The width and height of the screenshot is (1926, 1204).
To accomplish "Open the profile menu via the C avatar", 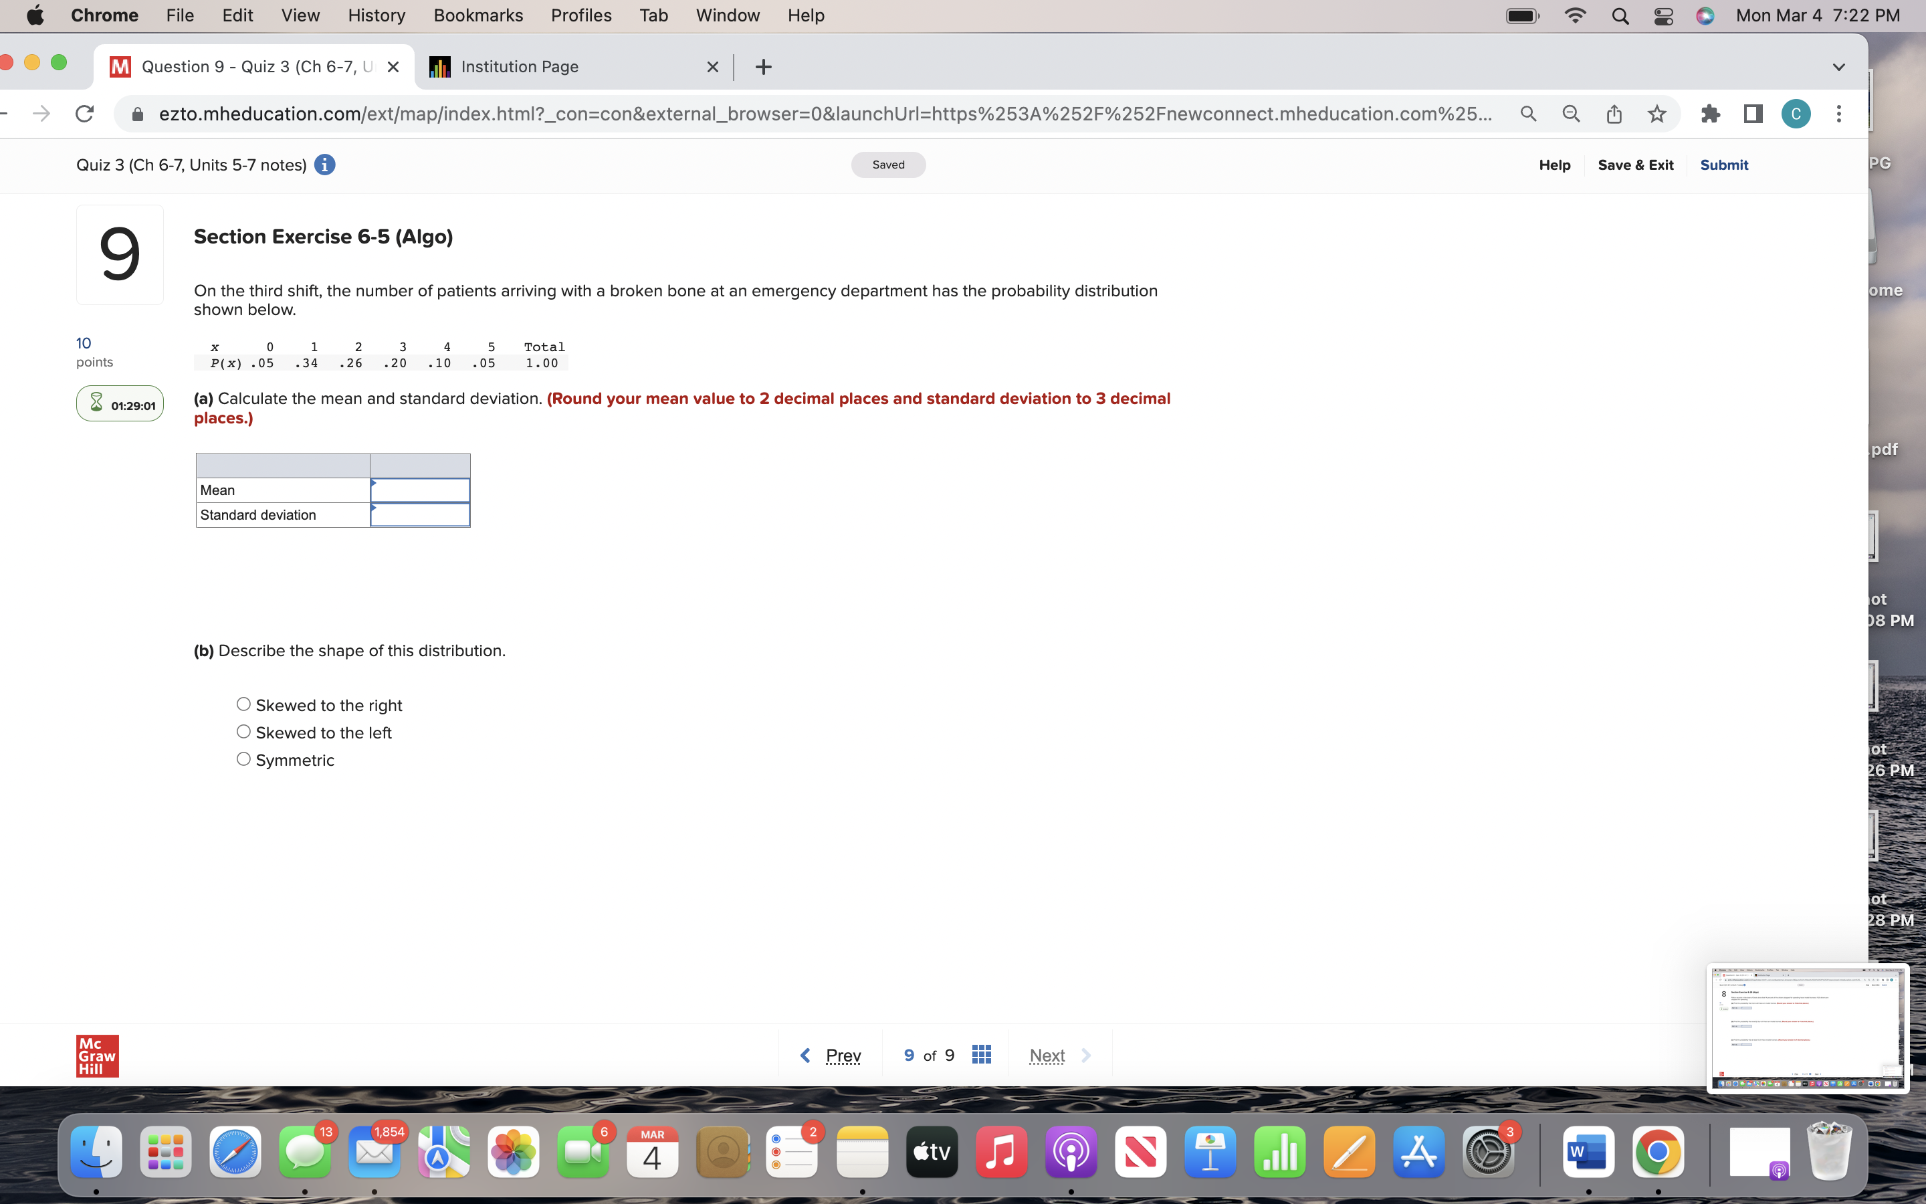I will (x=1796, y=114).
